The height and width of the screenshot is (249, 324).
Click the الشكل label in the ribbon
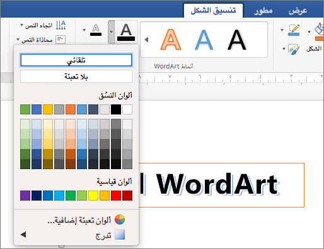coord(314,49)
